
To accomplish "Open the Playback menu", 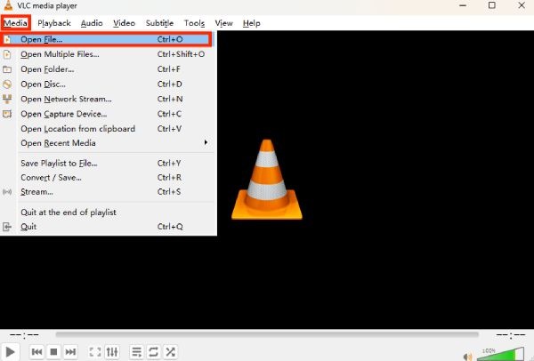I will (53, 22).
